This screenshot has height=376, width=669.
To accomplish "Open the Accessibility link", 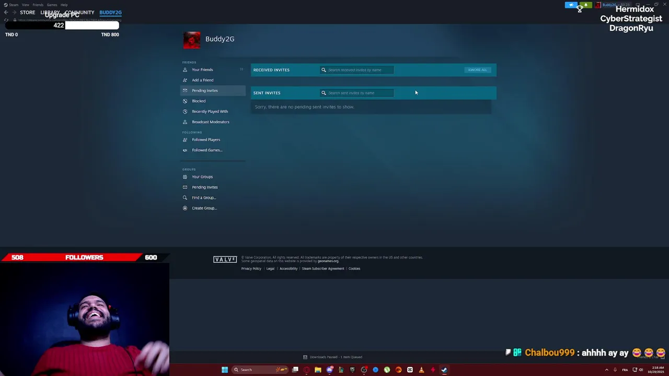I will (289, 268).
